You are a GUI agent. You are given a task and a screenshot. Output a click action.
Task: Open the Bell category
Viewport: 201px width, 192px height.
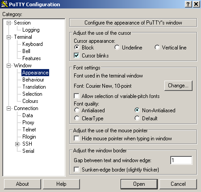[26, 51]
